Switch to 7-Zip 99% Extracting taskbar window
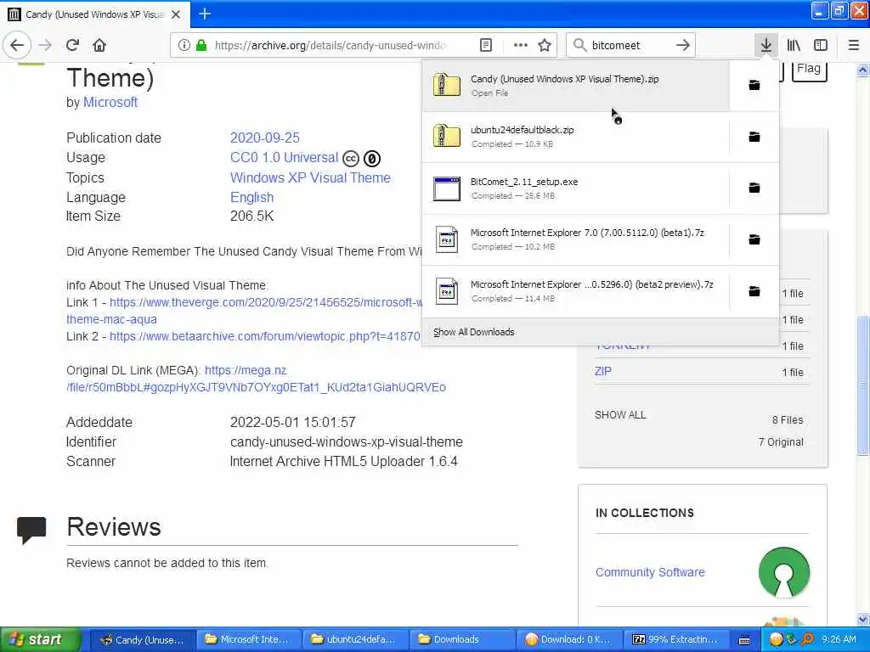Screen dimensions: 870x652 [x=676, y=639]
